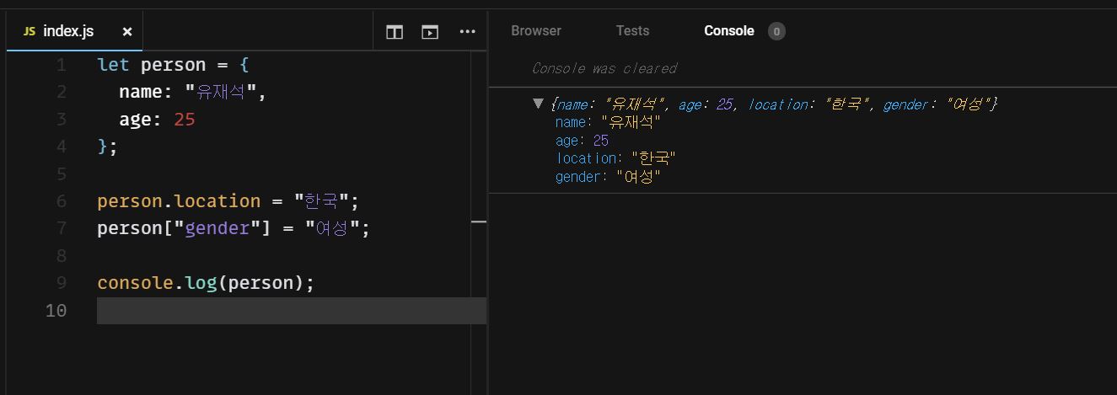Click the empty highlighted line 10

(x=292, y=311)
